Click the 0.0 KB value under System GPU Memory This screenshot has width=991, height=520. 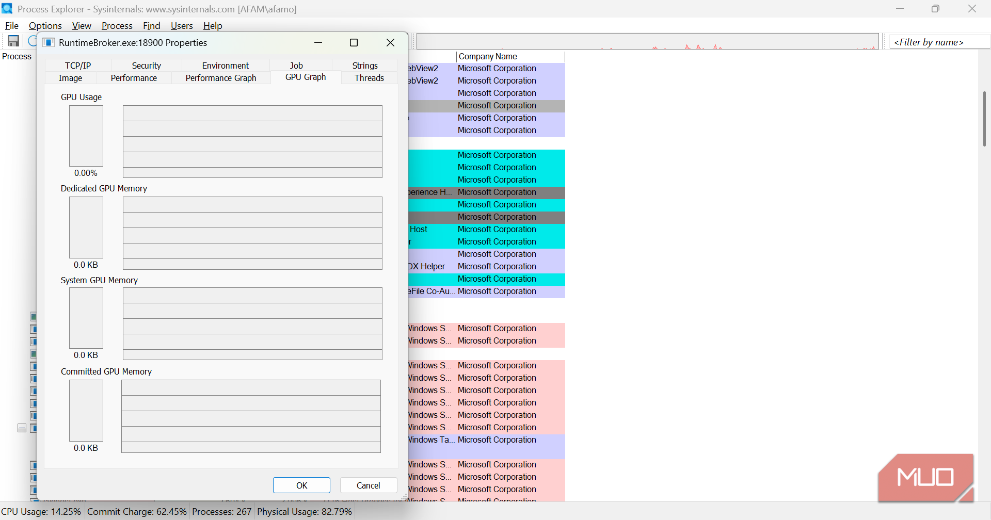[x=86, y=355]
